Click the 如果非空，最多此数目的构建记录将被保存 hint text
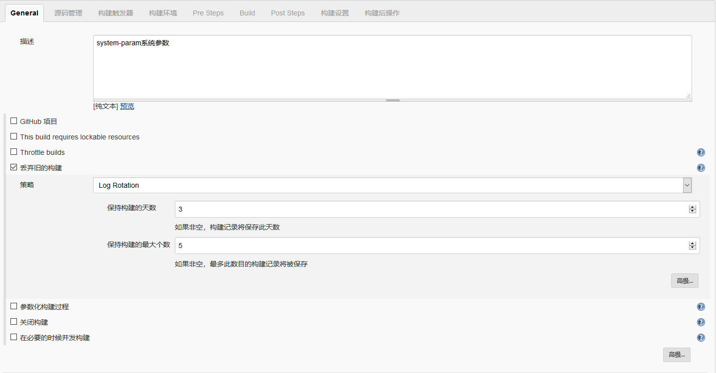Viewport: 716px width, 373px height. (x=241, y=264)
